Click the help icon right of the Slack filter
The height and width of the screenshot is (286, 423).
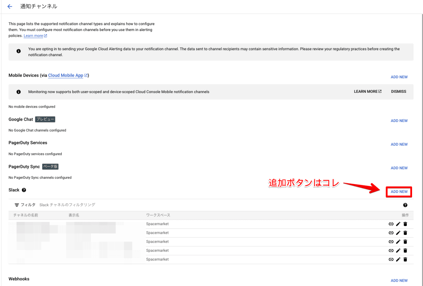405,205
